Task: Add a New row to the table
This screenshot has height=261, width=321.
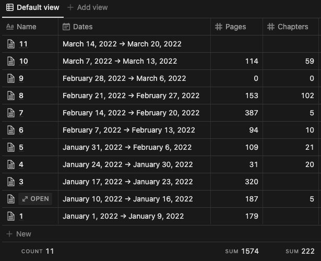Action: coord(19,234)
